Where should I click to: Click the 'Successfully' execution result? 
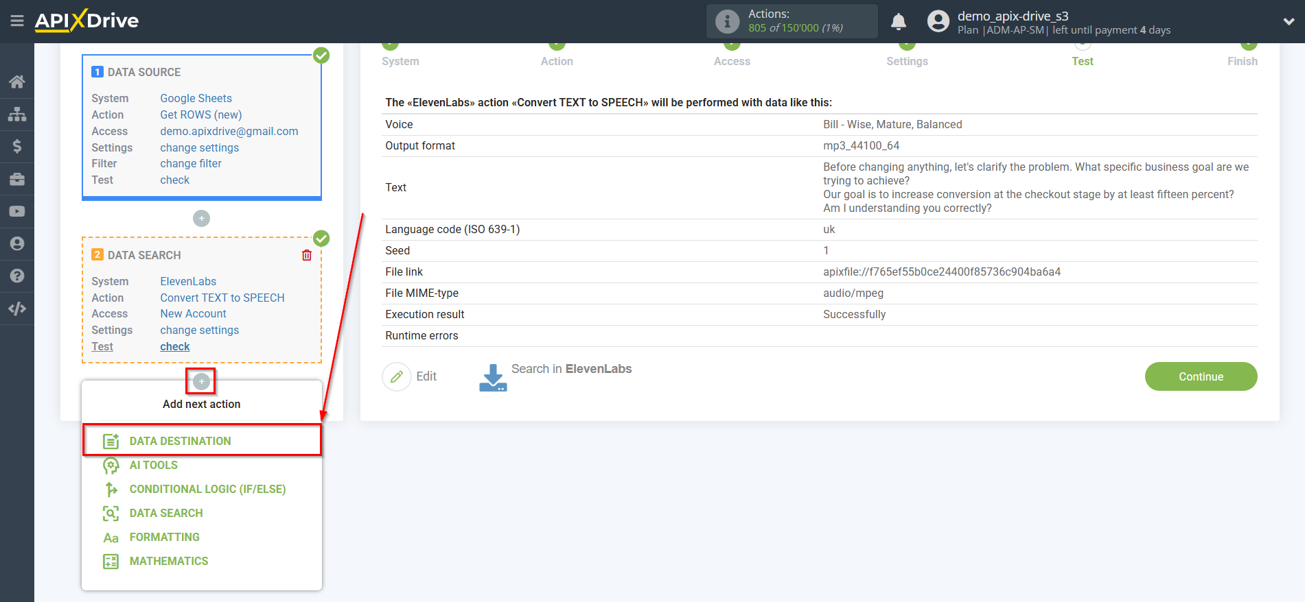tap(854, 314)
